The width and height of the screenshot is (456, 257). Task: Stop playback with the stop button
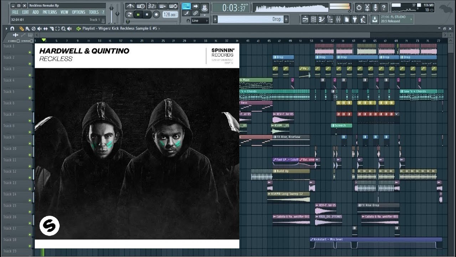click(x=147, y=14)
